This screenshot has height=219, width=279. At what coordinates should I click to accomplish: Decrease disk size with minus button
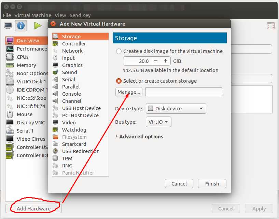pos(156,61)
